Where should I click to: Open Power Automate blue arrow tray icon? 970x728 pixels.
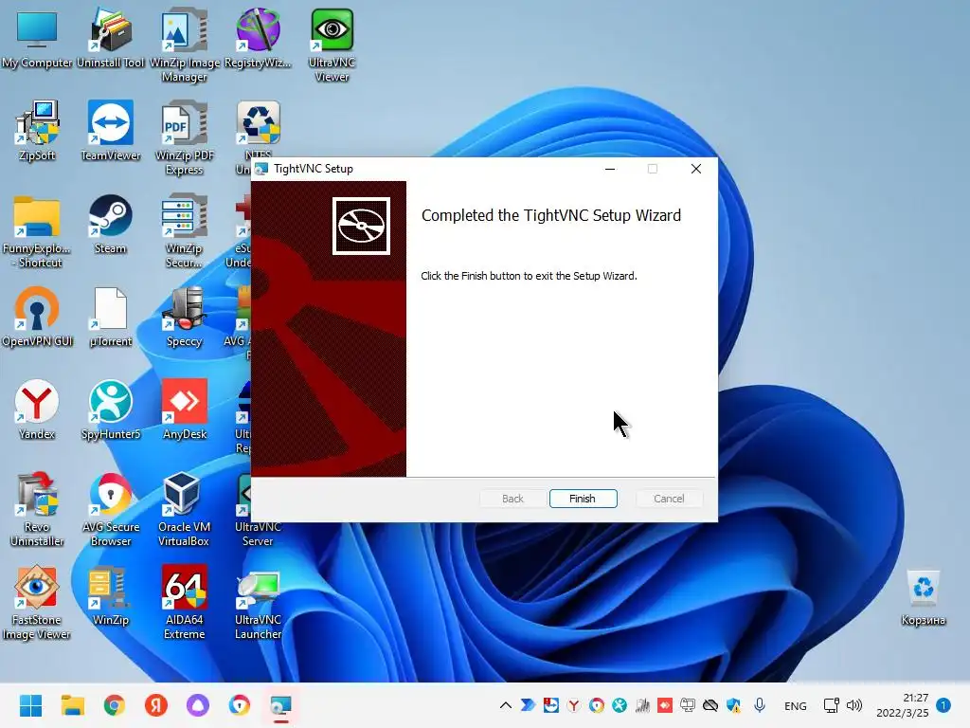click(528, 705)
